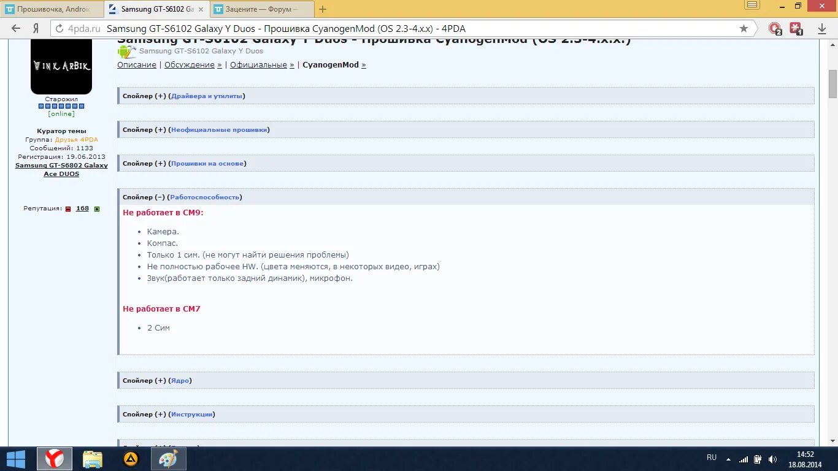Decrease reputation with the red minus icon
838x471 pixels.
point(68,209)
